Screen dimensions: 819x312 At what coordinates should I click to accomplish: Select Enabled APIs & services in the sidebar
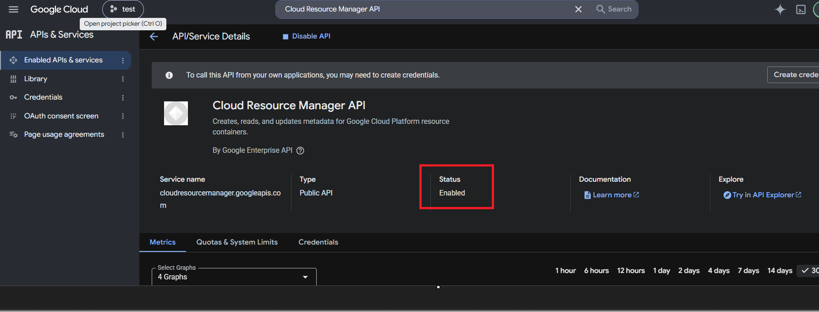pyautogui.click(x=66, y=60)
